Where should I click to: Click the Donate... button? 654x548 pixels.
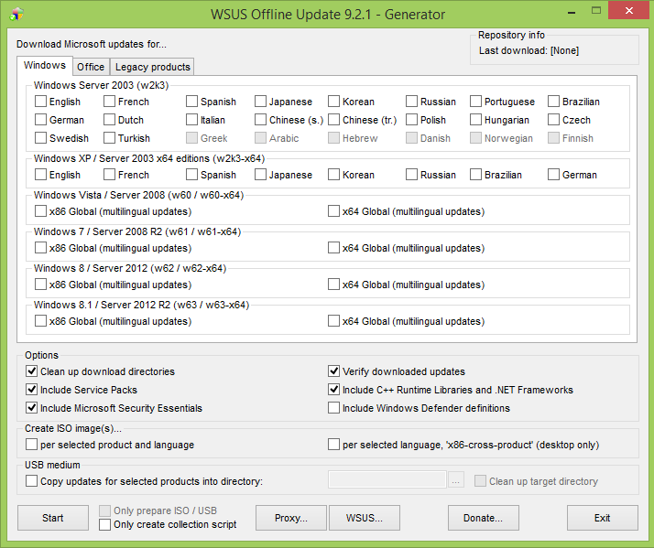(x=483, y=518)
